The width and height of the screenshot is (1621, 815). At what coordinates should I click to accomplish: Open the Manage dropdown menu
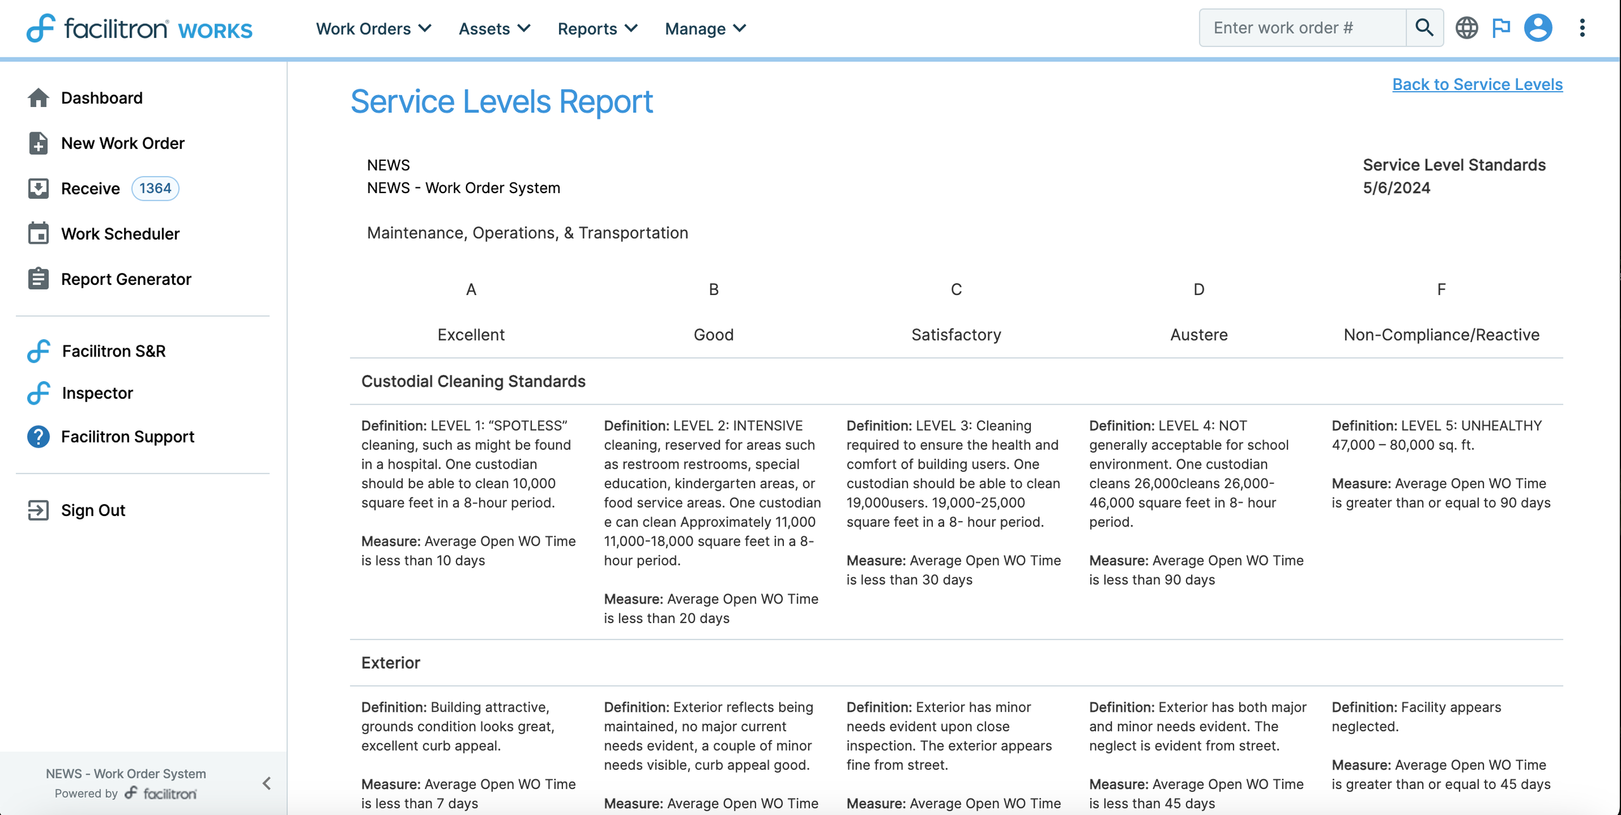pos(705,28)
